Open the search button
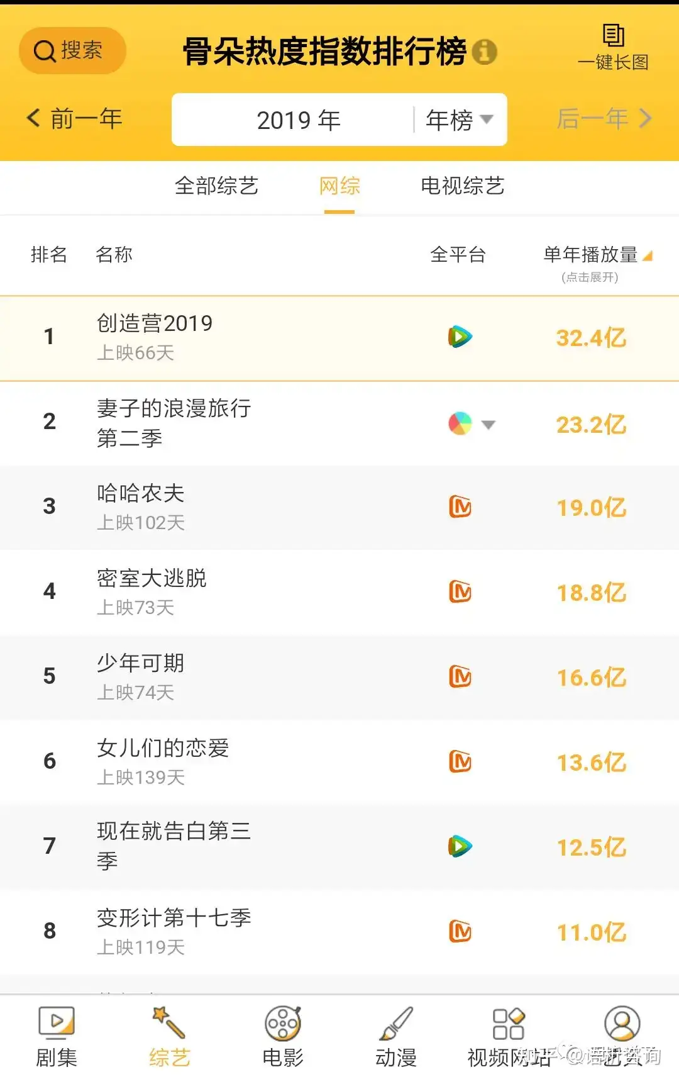Image resolution: width=679 pixels, height=1084 pixels. click(x=72, y=50)
